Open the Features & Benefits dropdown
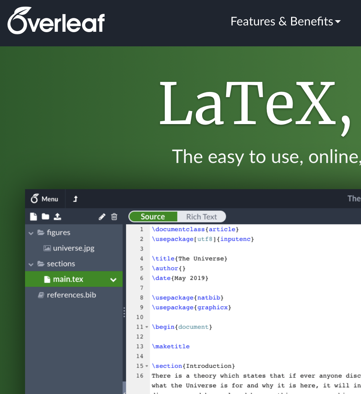361x394 pixels. (286, 21)
